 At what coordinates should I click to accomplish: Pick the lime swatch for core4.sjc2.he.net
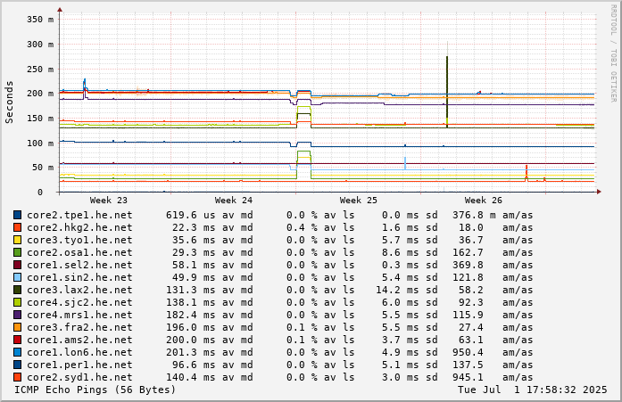(x=18, y=302)
